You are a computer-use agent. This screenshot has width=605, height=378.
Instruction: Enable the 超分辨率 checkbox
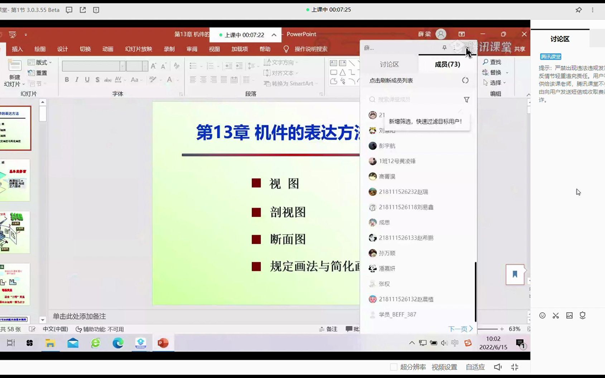393,367
